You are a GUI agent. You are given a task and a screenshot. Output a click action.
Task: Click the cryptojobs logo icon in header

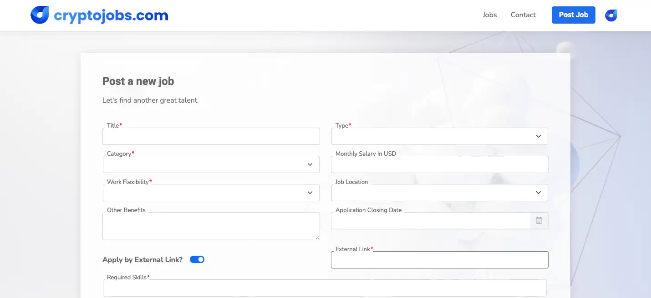coord(40,15)
